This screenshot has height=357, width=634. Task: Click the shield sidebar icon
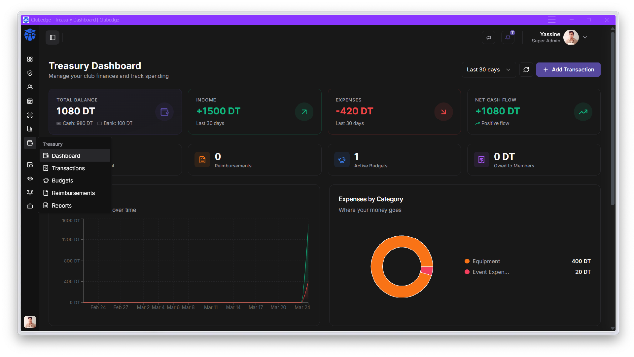click(x=30, y=73)
